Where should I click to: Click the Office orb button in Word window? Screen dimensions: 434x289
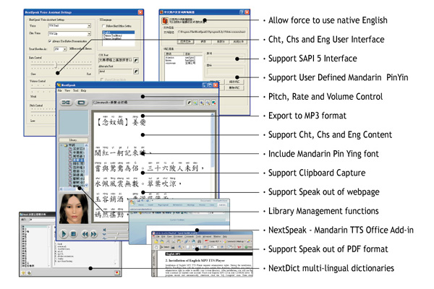coord(132,203)
